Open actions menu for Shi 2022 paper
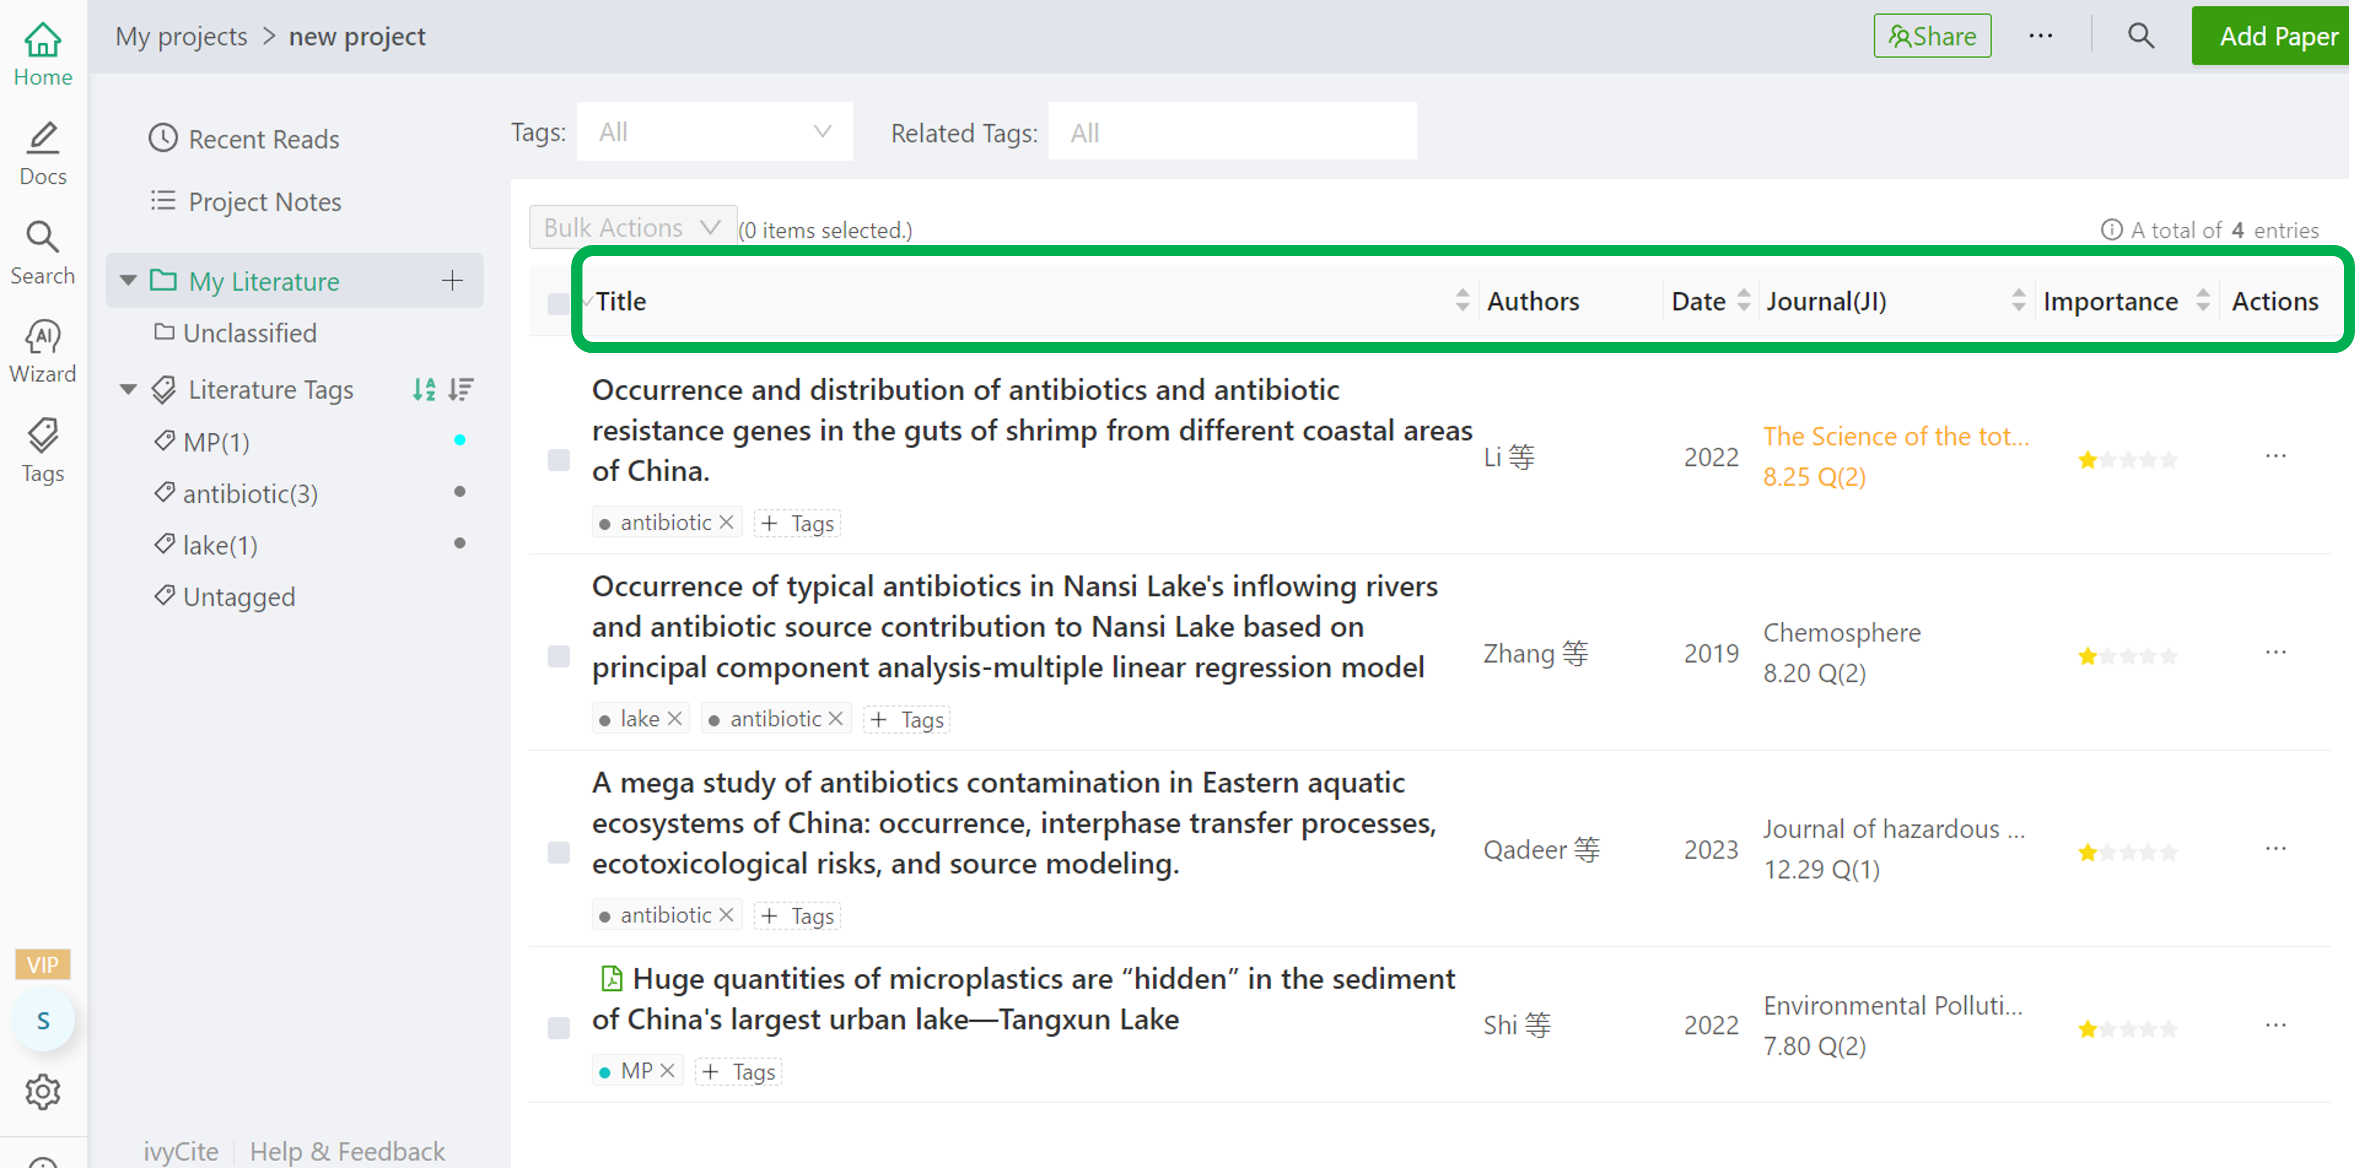2355x1168 pixels. [x=2275, y=1026]
